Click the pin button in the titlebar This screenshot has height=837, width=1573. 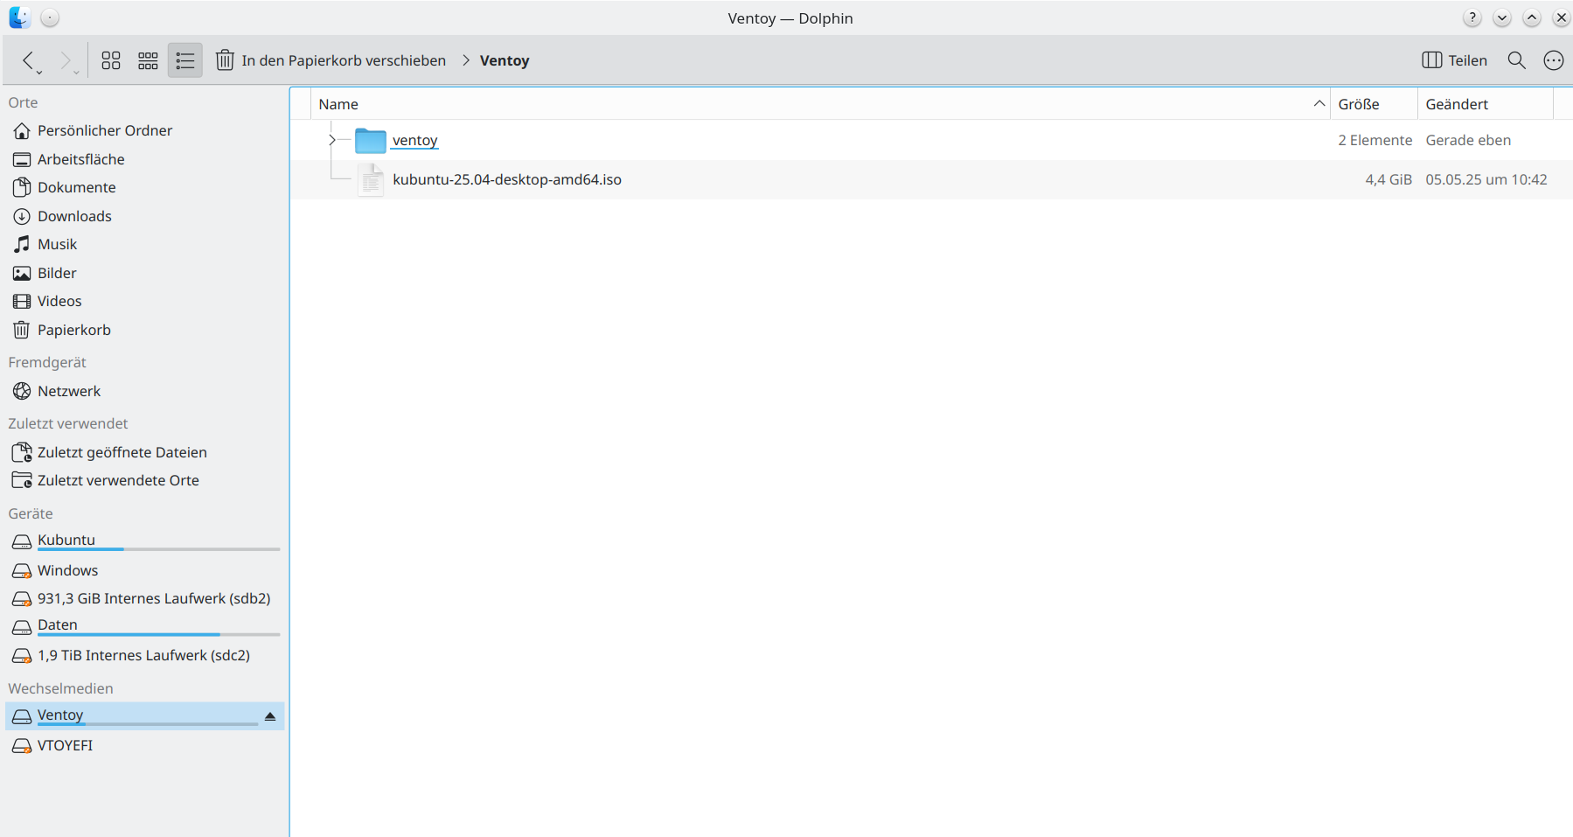[x=50, y=17]
